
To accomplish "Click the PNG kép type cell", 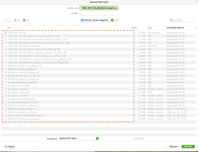I will tap(152, 46).
